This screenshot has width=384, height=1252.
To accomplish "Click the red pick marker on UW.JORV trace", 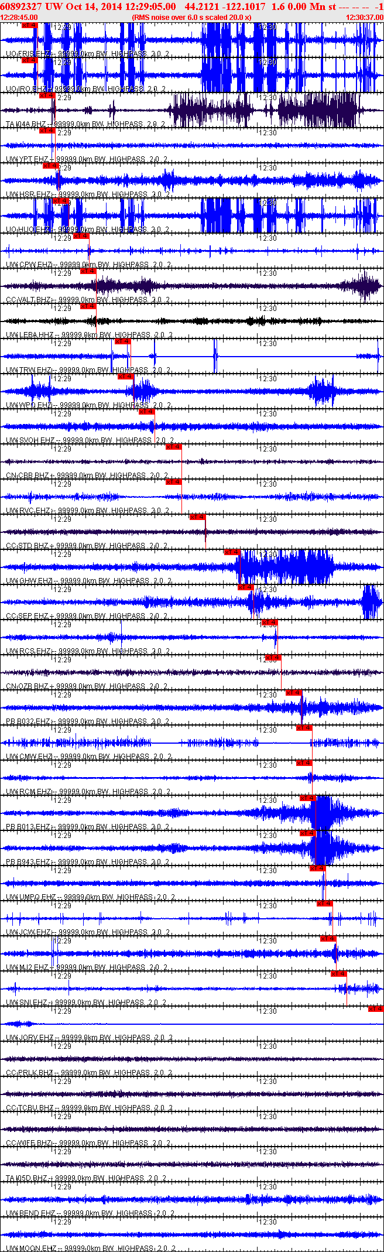I will point(376,1010).
